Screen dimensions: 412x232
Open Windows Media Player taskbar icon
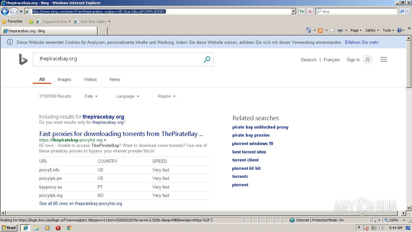tap(47, 228)
